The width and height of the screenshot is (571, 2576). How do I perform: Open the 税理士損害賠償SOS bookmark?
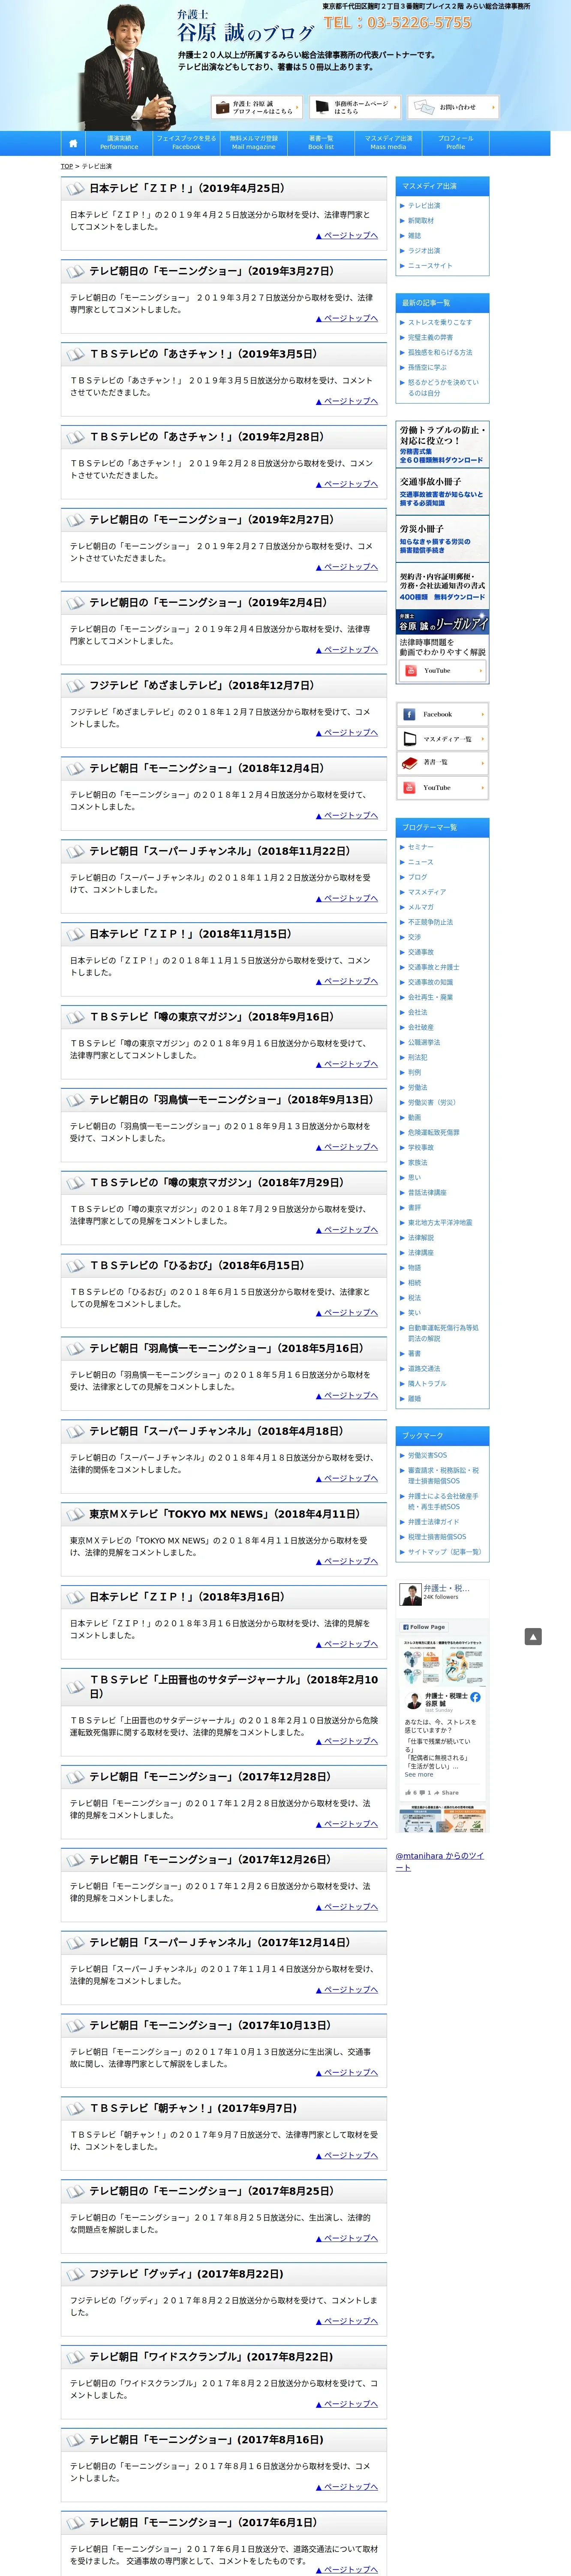coord(436,1537)
